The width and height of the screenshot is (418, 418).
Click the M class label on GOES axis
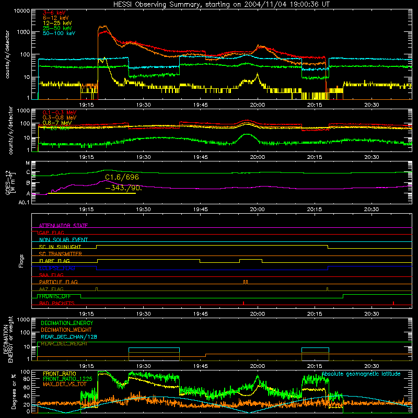pos(28,163)
